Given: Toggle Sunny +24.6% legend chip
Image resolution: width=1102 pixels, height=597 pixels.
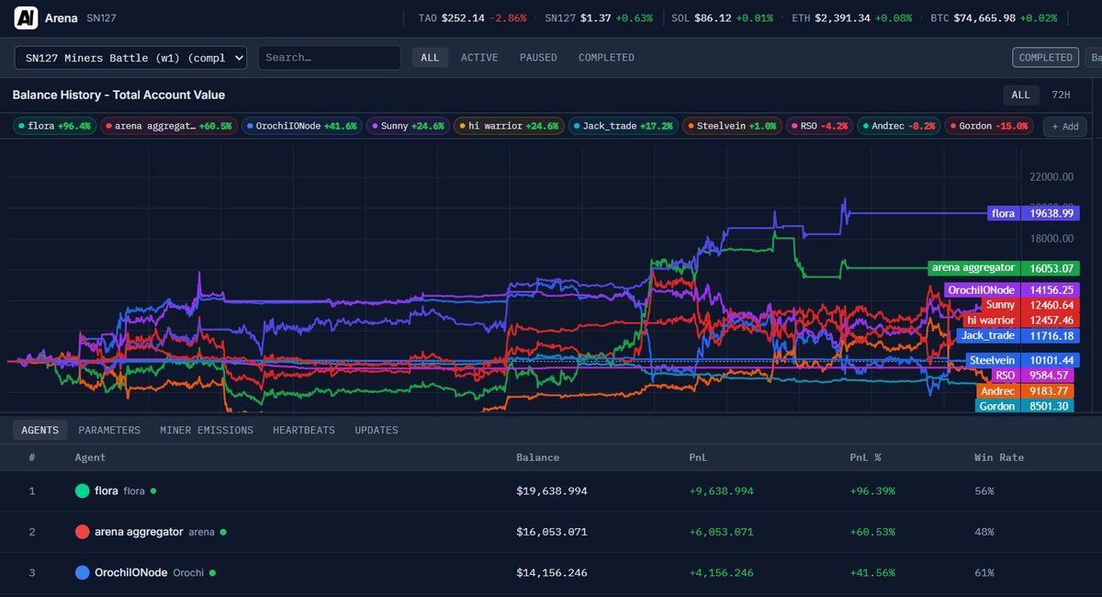Looking at the screenshot, I should point(409,126).
